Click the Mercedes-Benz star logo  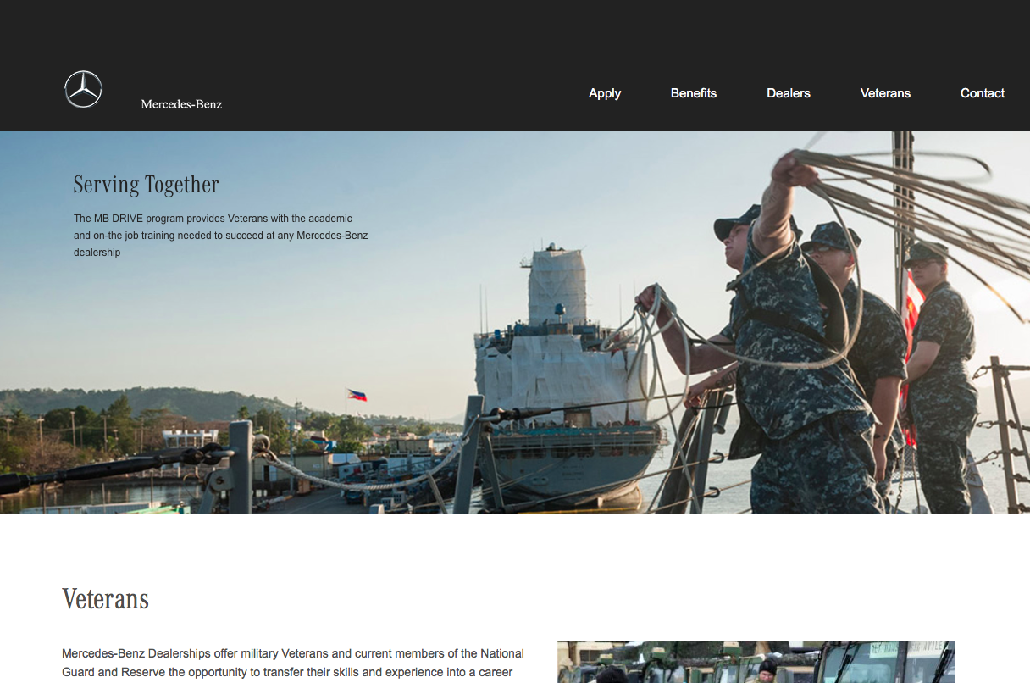84,89
